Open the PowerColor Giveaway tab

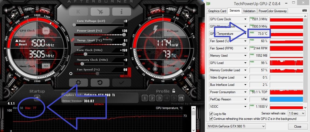(273, 11)
